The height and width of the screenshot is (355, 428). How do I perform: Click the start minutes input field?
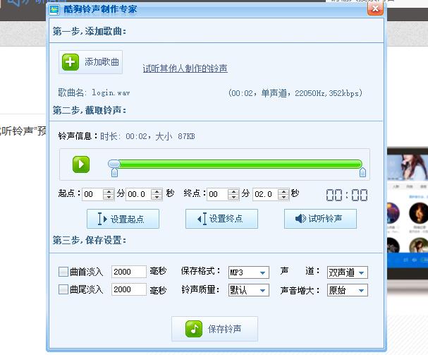[x=92, y=194]
